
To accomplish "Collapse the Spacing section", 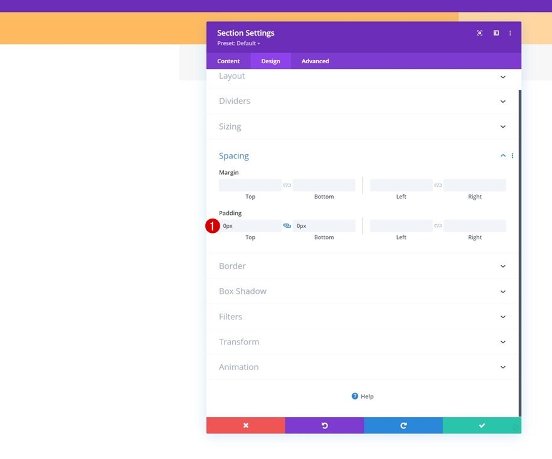I will [x=502, y=156].
